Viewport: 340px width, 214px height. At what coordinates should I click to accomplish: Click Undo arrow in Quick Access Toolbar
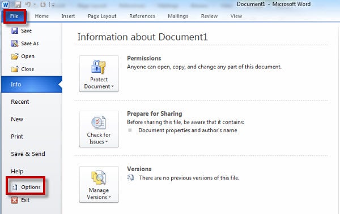click(28, 5)
